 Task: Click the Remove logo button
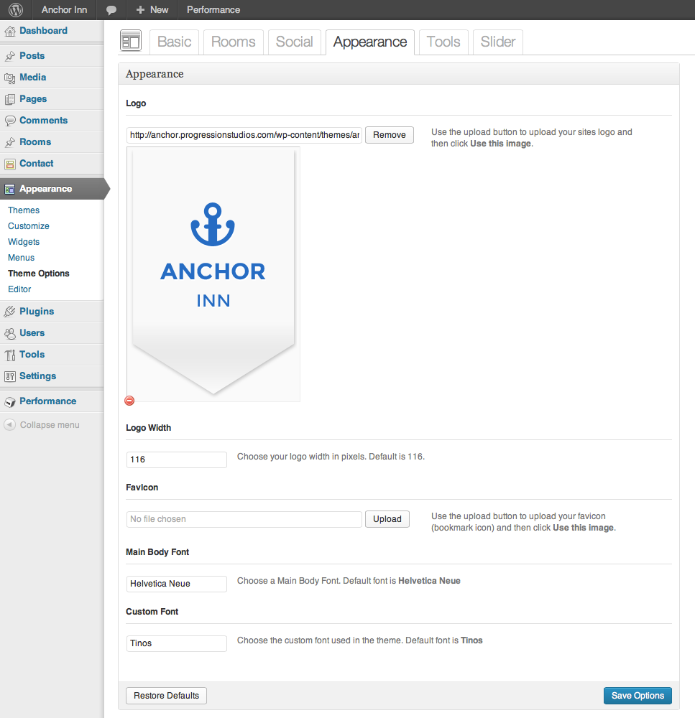(x=390, y=135)
